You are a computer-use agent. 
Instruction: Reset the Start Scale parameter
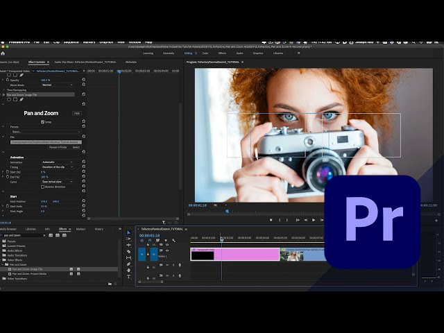coord(83,206)
